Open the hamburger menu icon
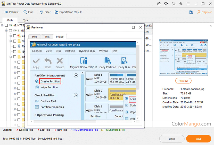Screen dimensions: 214x145 (x=188, y=4)
